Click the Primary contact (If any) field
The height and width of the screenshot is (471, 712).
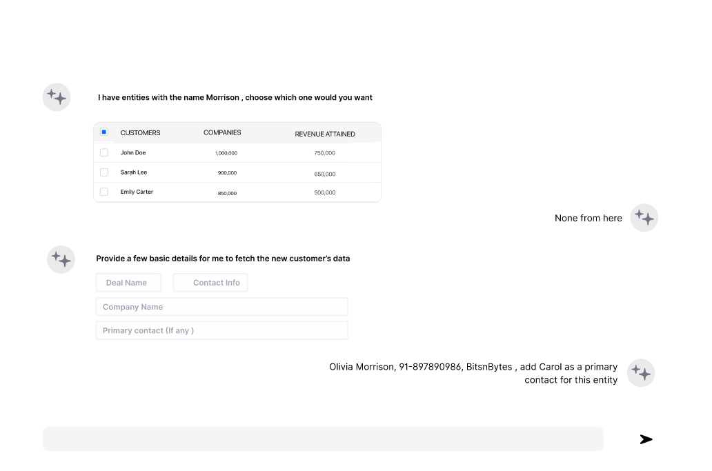(x=221, y=330)
